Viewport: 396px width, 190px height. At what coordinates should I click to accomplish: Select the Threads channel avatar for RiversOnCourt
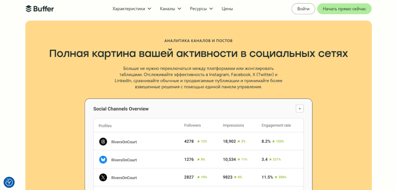click(x=103, y=142)
